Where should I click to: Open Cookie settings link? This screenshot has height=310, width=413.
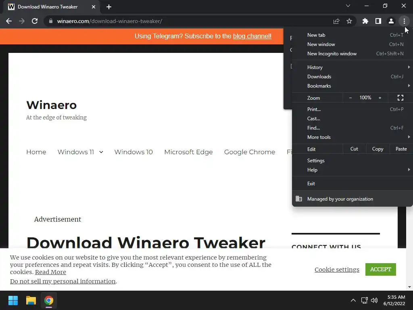pos(337,269)
